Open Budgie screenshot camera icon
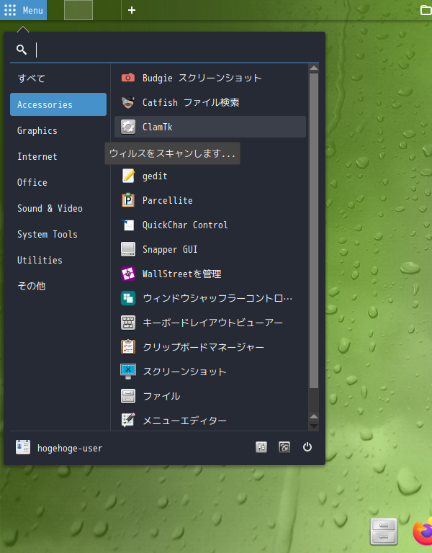Viewport: 432px width, 553px height. point(128,78)
